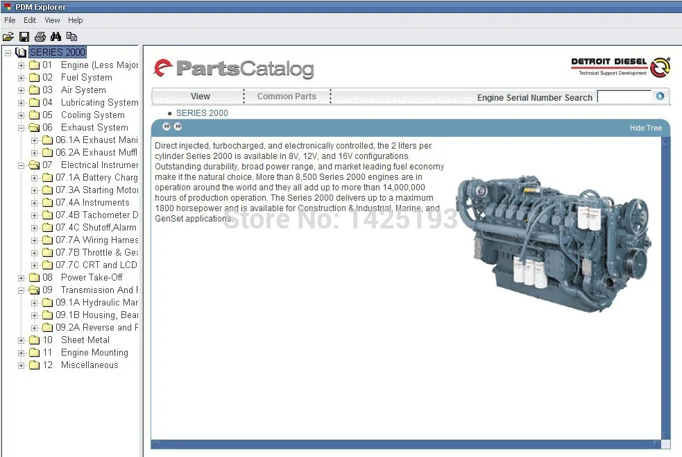The width and height of the screenshot is (682, 457).
Task: Click the vertical scrollbar of description panel
Action: click(665, 288)
